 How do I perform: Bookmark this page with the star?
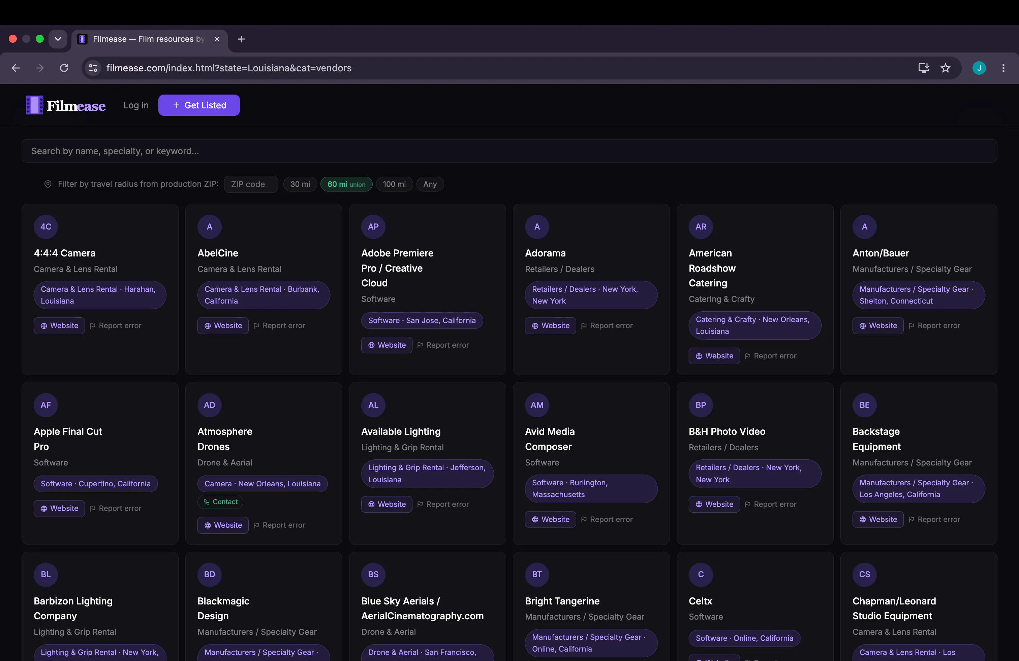pyautogui.click(x=945, y=68)
